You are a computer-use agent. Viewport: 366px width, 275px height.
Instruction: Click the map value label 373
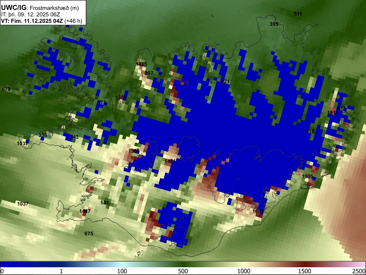click(x=102, y=103)
